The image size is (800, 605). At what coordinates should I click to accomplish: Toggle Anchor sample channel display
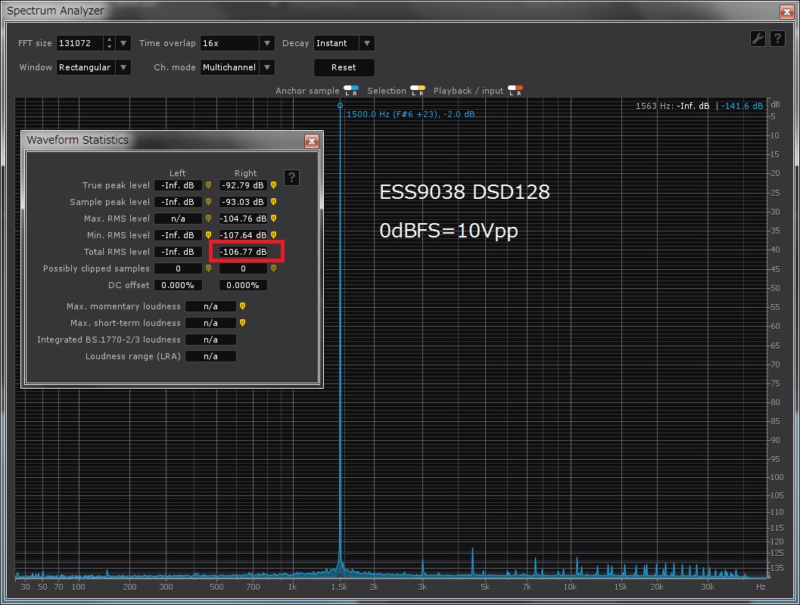[351, 91]
